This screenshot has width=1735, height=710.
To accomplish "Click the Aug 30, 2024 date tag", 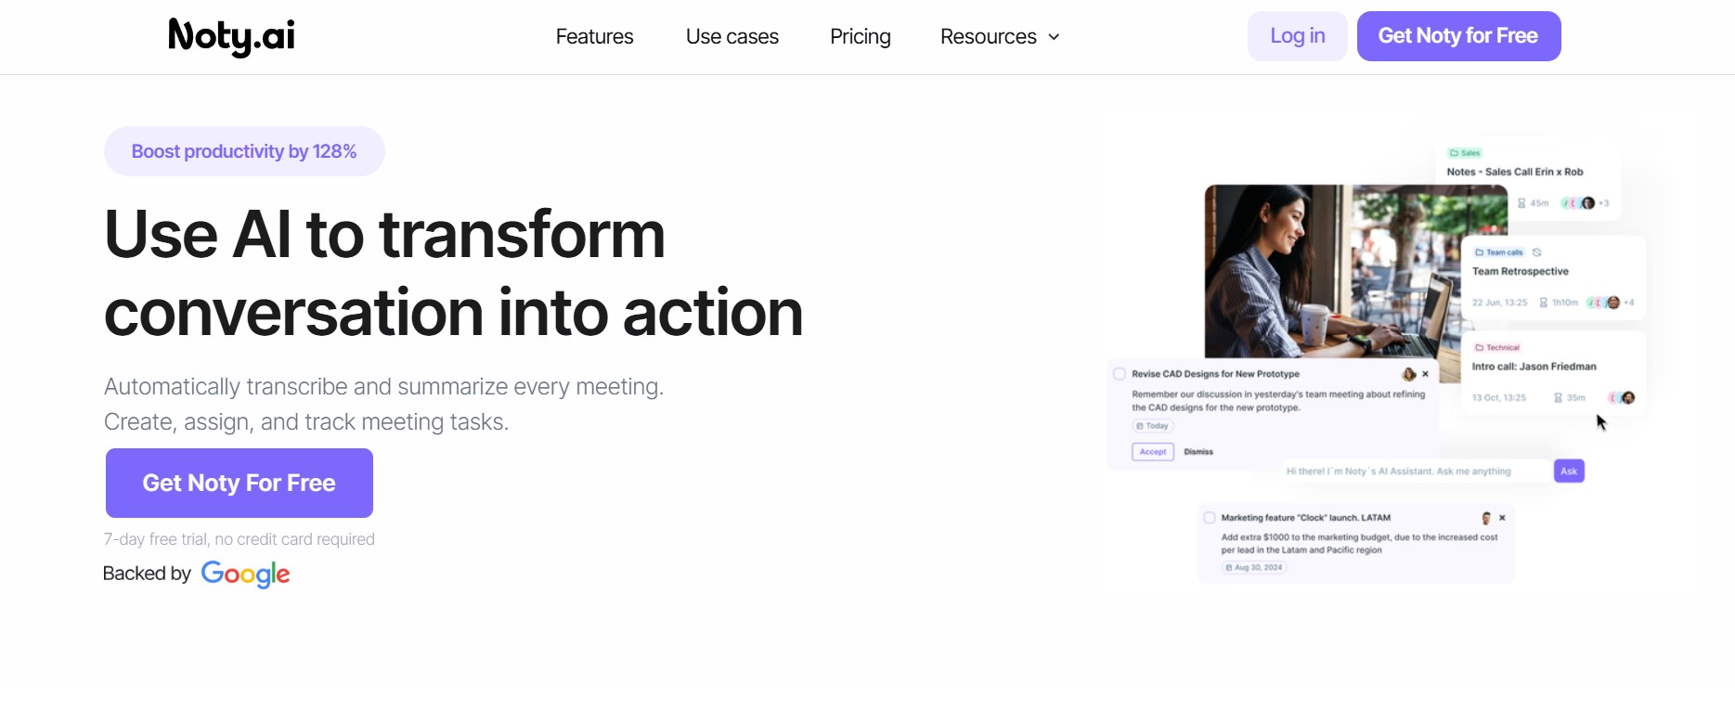I will click(x=1254, y=567).
